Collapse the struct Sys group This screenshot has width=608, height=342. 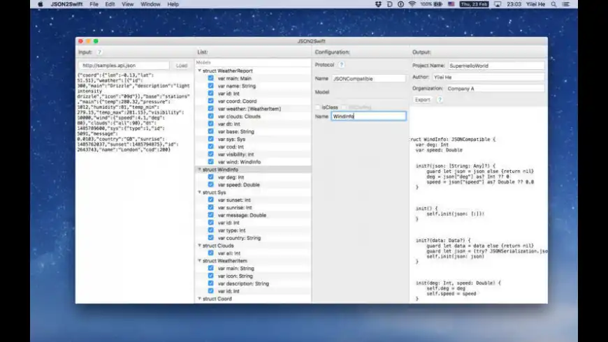tap(198, 192)
